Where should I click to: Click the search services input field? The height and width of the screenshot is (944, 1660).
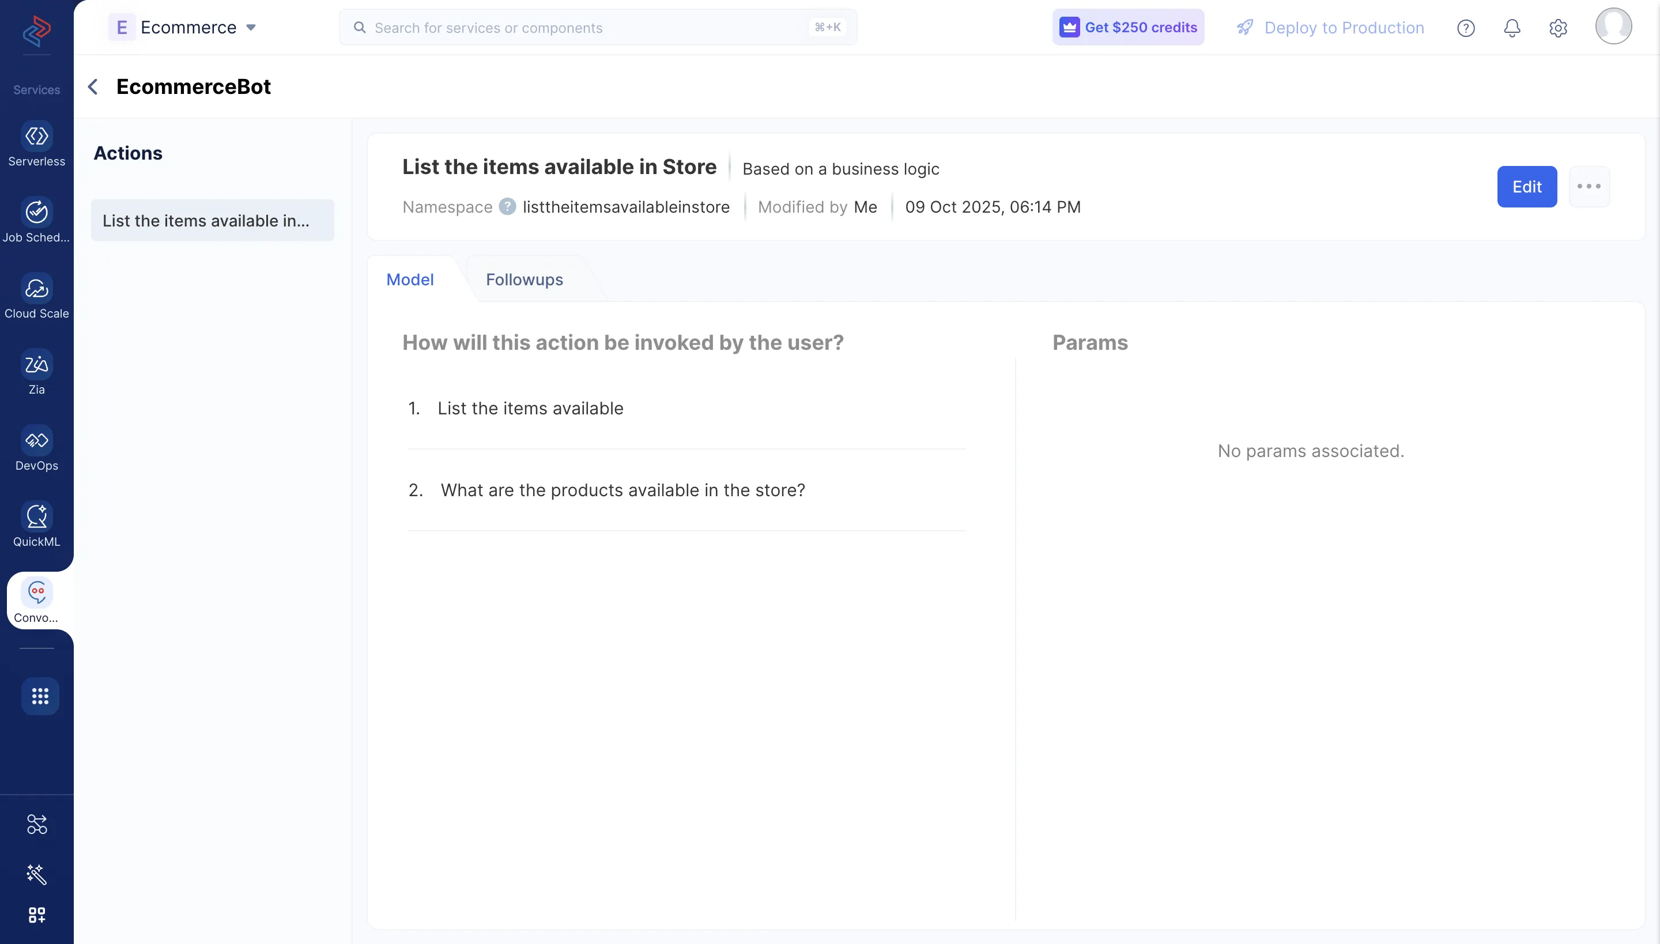(597, 28)
